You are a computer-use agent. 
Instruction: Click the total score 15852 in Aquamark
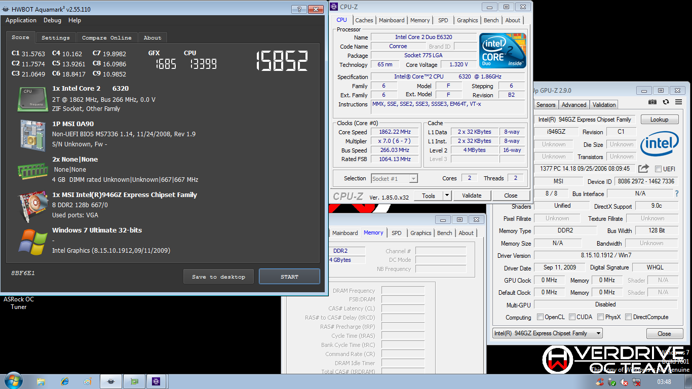pos(282,61)
